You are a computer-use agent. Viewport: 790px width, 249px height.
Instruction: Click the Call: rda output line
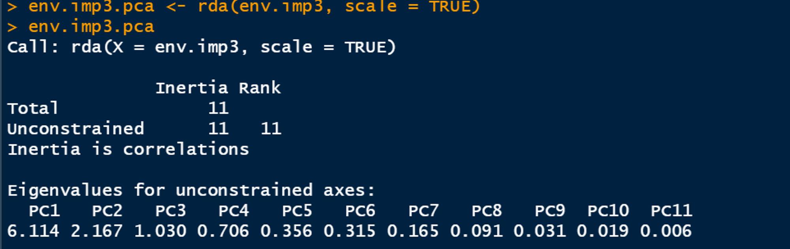point(201,47)
